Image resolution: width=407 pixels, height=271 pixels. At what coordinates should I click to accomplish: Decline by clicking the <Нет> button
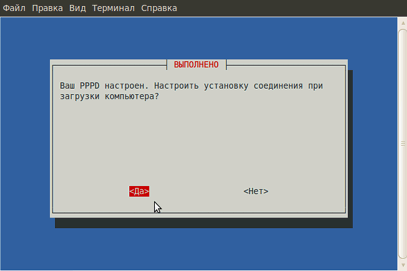pos(256,191)
